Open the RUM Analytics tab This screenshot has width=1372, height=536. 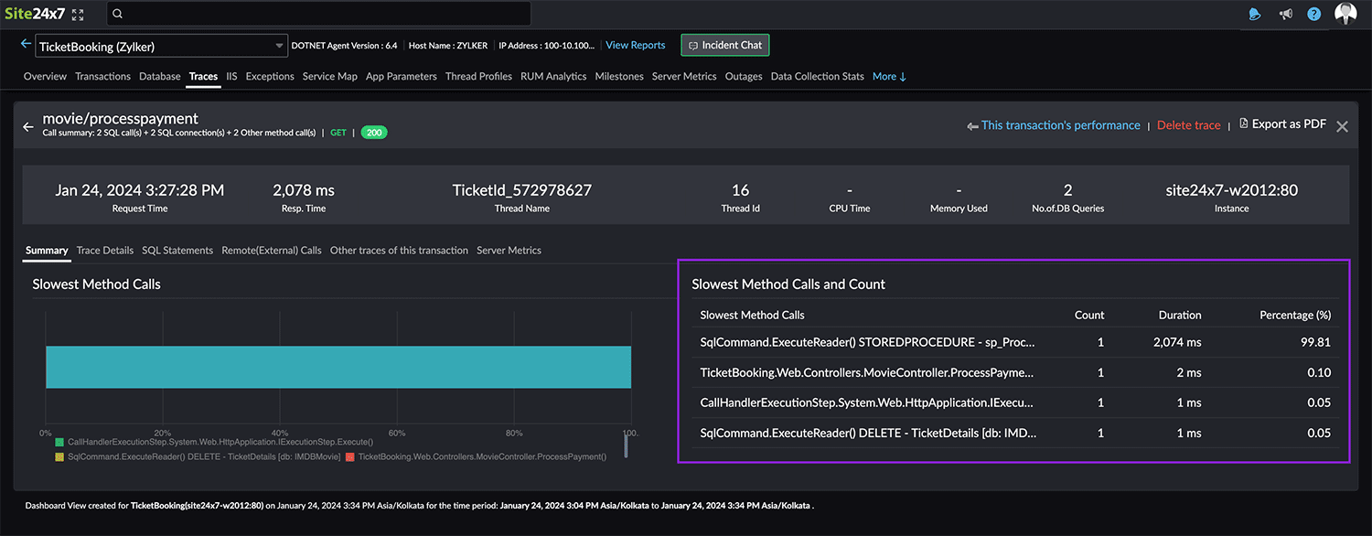(552, 76)
